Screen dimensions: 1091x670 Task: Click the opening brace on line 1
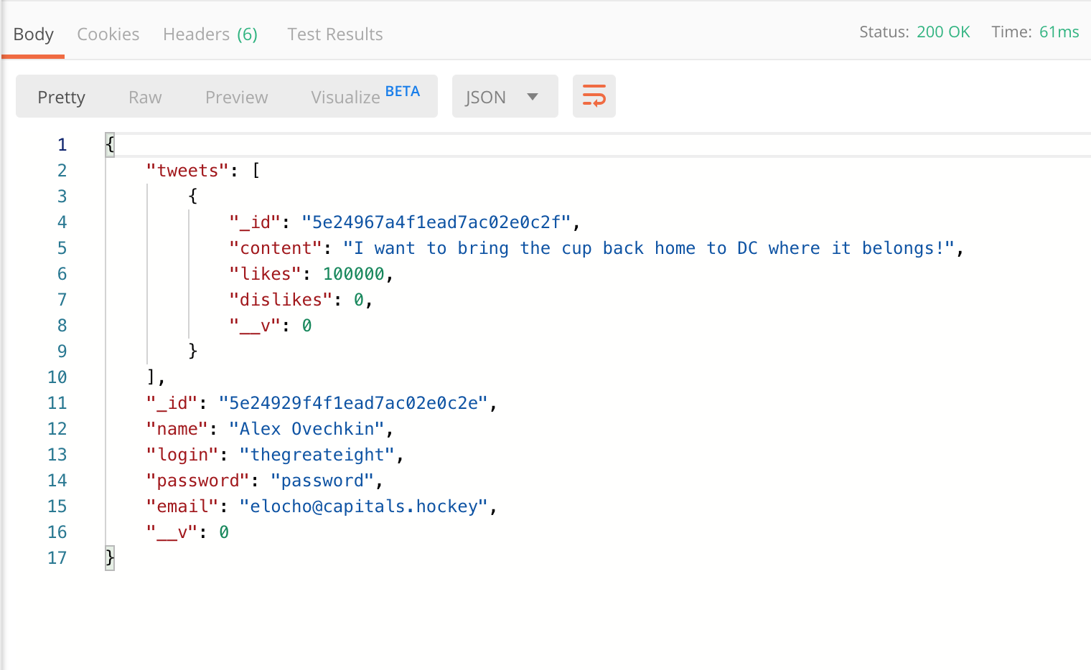[x=110, y=144]
